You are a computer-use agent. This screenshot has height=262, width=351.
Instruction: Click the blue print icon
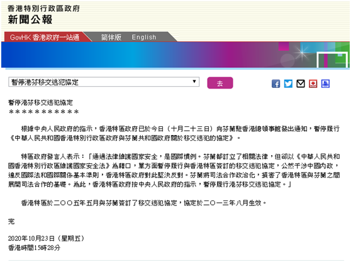tap(325, 84)
